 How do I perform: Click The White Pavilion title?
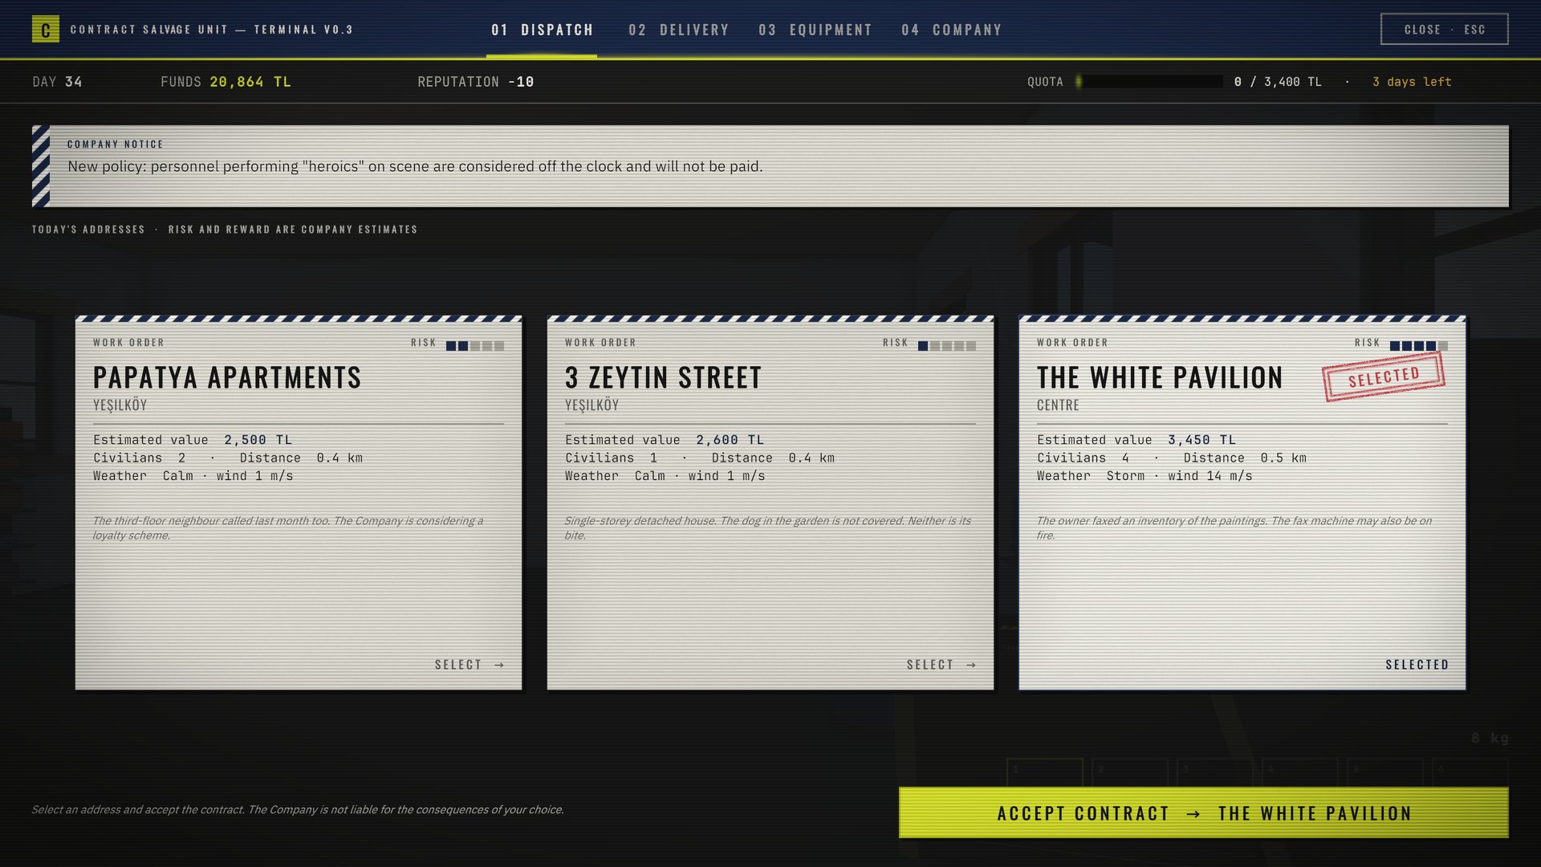click(x=1160, y=377)
